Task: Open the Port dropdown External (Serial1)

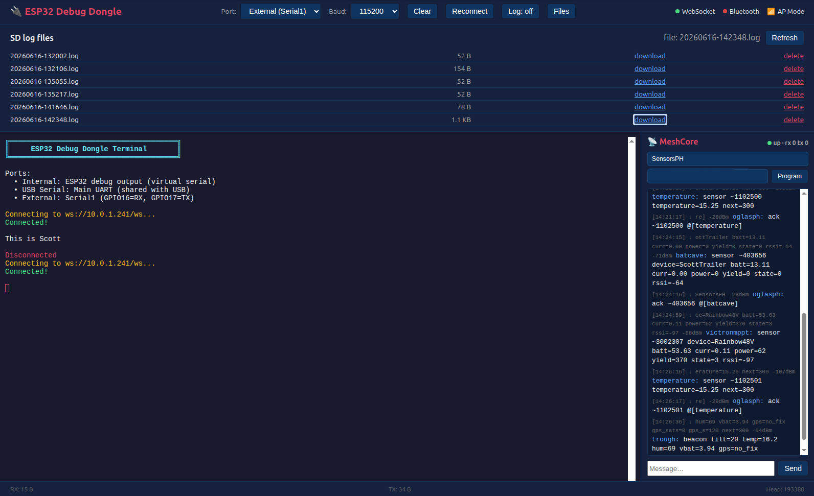Action: pos(281,11)
